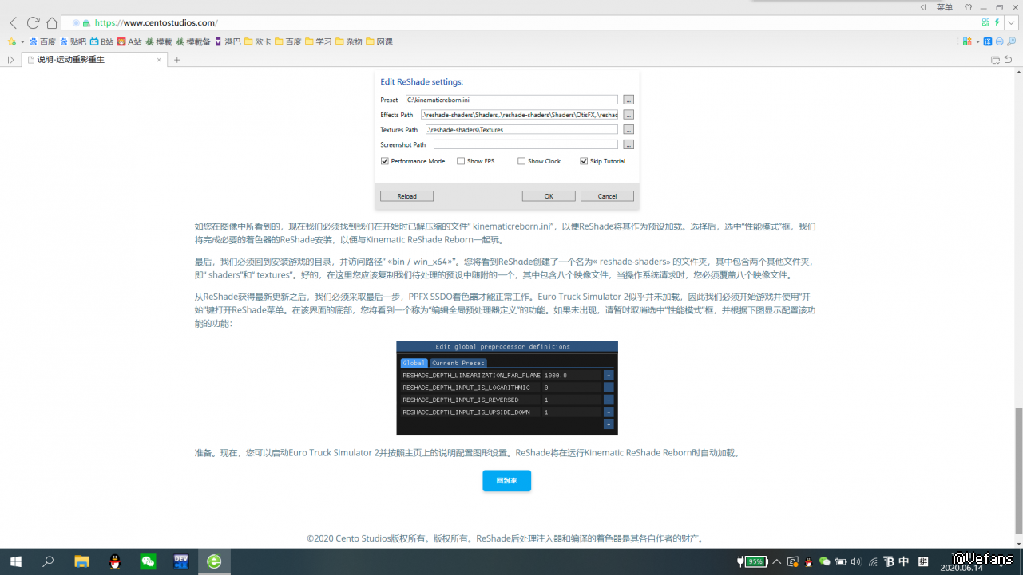Click the Reload button in ReShade settings
This screenshot has width=1023, height=575.
point(406,196)
